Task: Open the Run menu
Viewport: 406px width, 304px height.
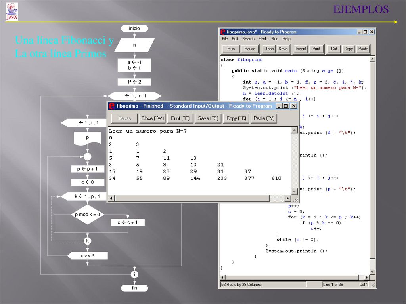Action: (275, 38)
